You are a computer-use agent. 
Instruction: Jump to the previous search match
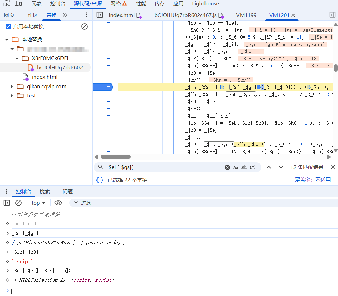click(269, 167)
